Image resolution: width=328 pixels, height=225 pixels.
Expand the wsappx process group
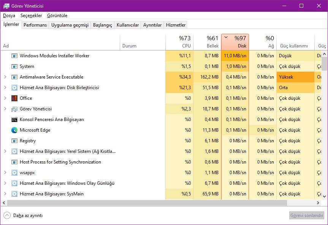(x=5, y=173)
